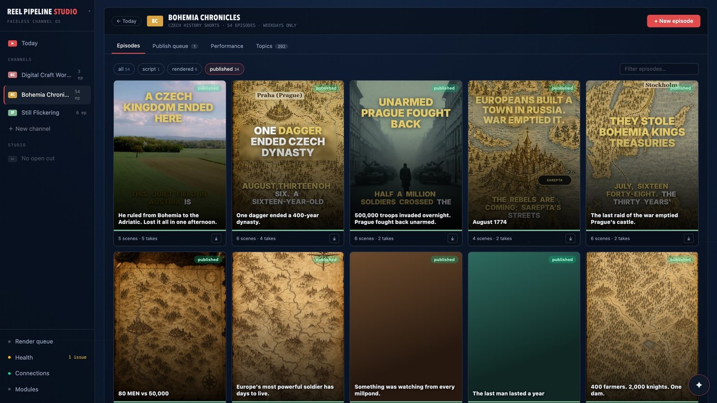Click the Filter episodes search field

(659, 69)
